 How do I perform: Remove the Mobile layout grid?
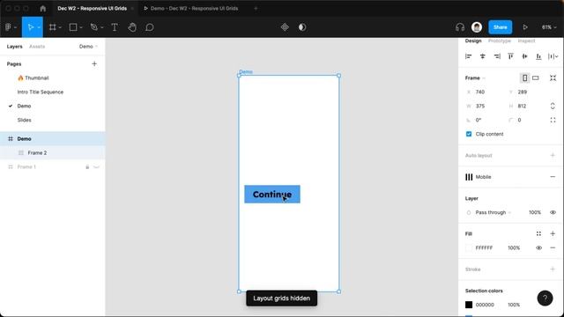[x=553, y=177]
